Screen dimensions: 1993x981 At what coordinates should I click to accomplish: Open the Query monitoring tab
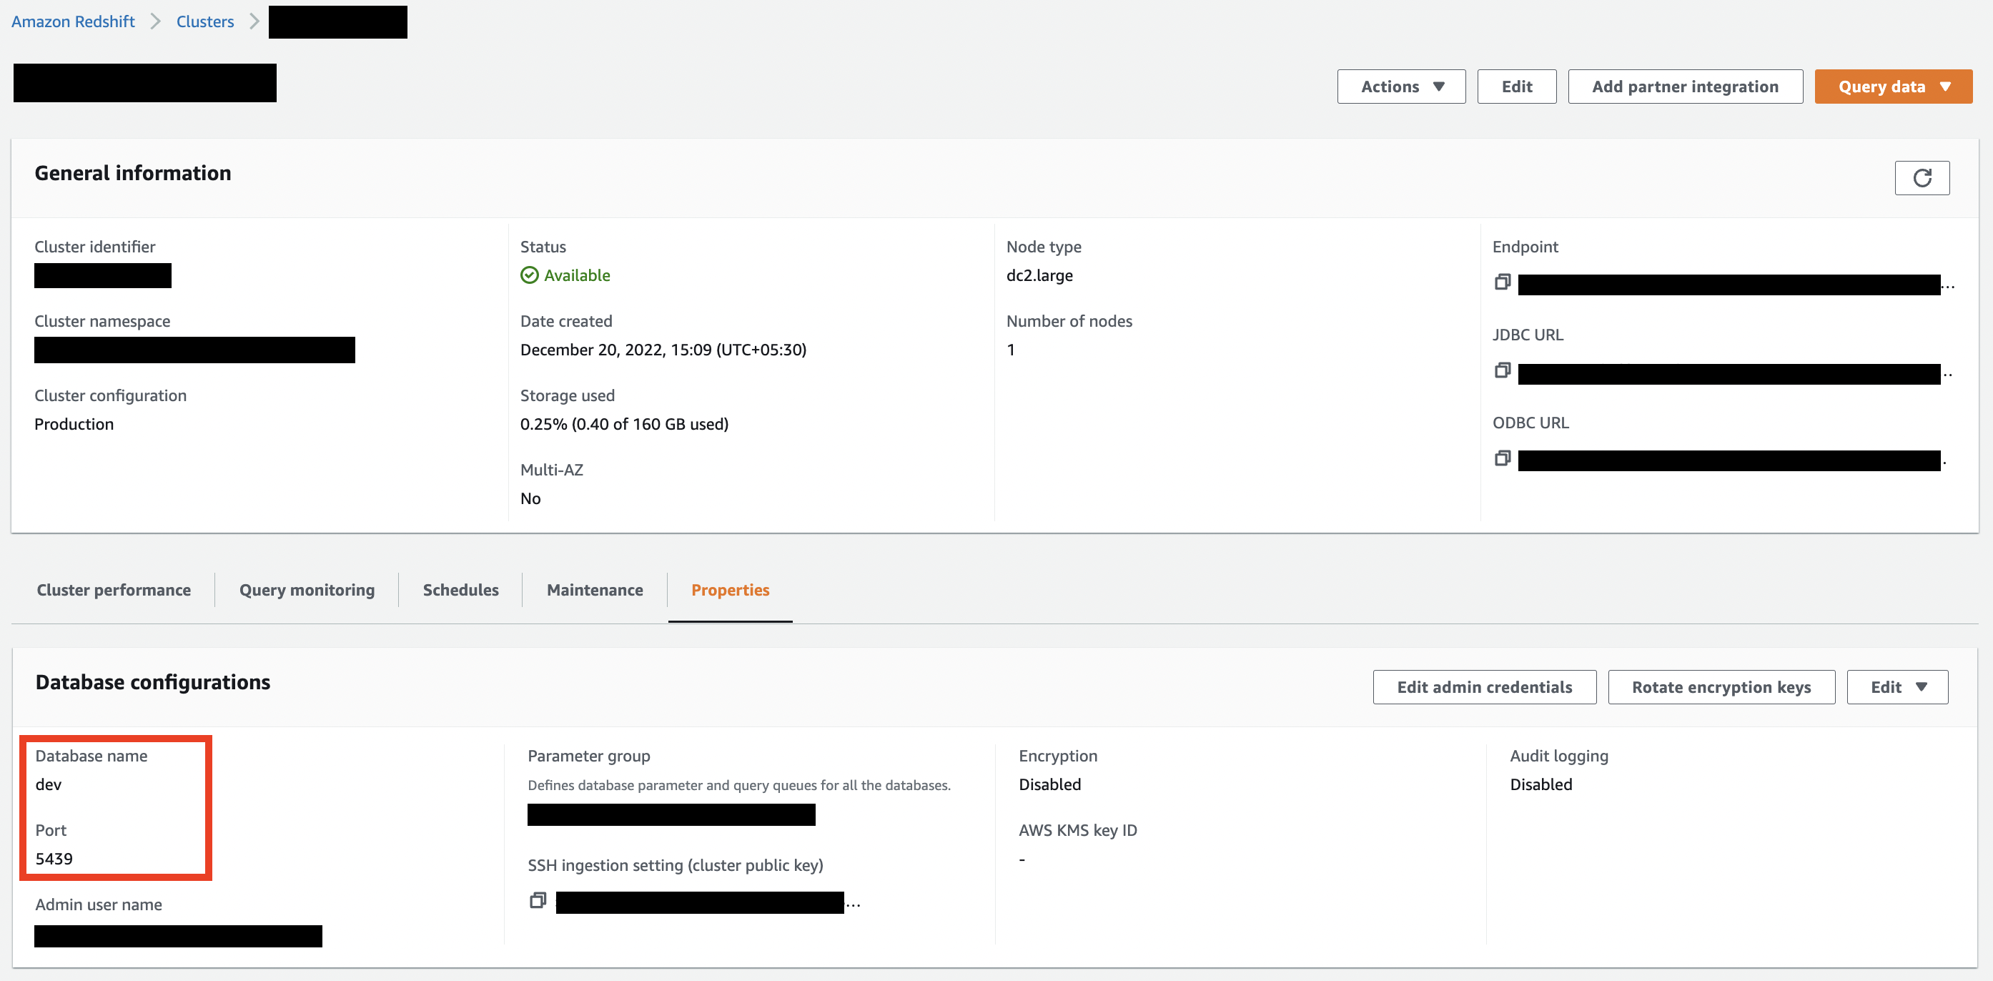point(307,589)
